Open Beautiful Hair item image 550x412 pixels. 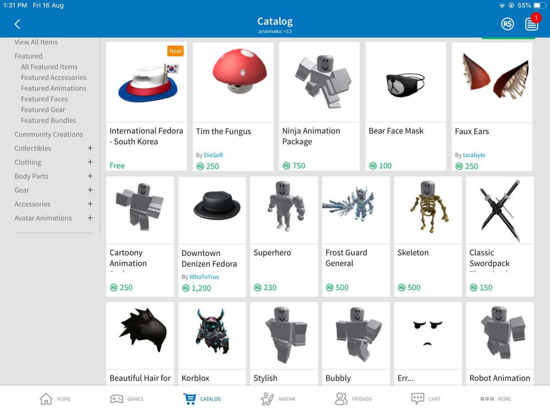[140, 336]
